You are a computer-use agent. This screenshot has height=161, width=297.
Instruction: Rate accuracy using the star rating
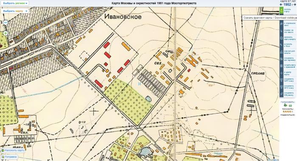288,111
